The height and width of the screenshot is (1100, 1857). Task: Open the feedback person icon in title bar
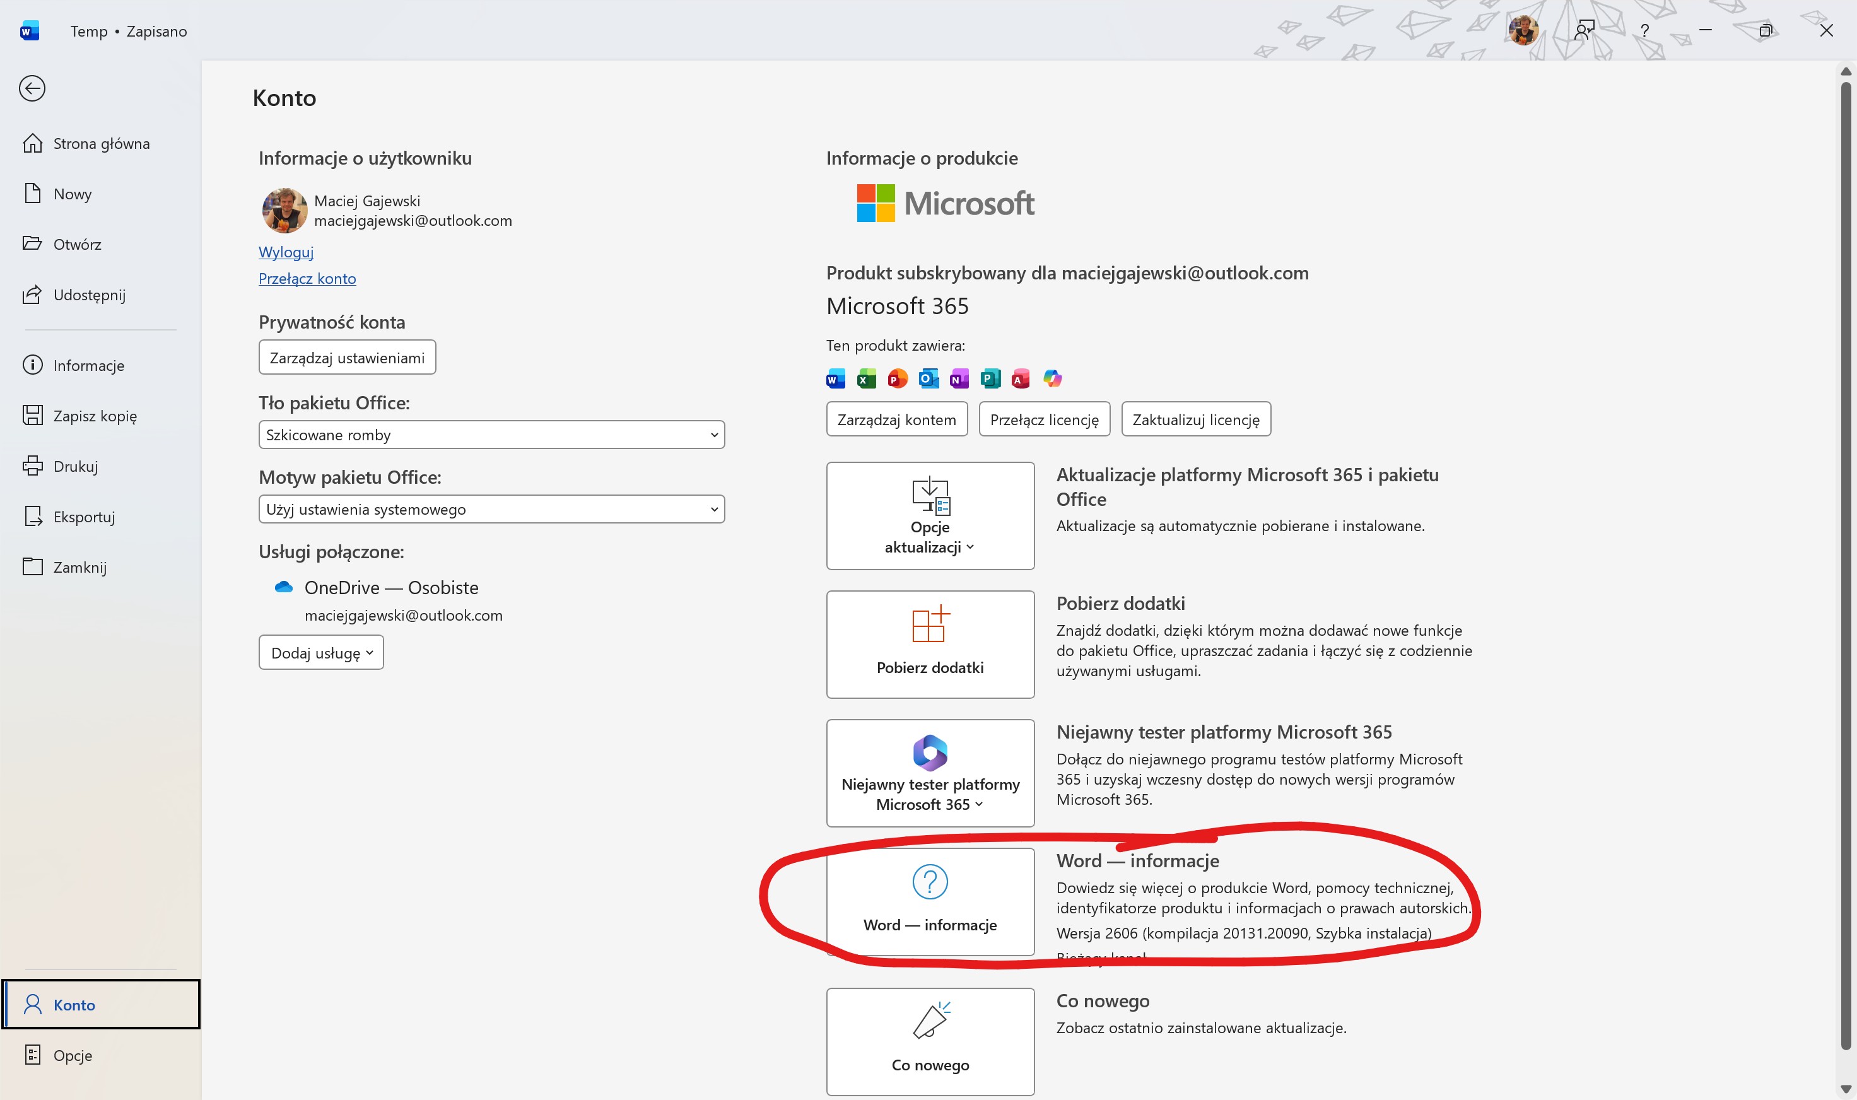pyautogui.click(x=1585, y=30)
